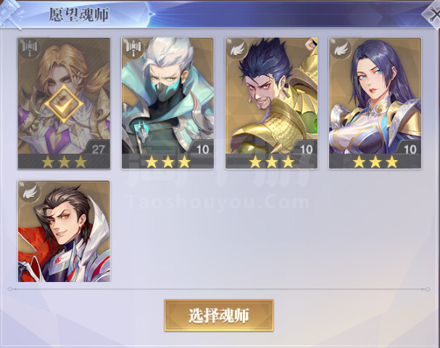Click the hammer class icon on masked card

coord(133,49)
